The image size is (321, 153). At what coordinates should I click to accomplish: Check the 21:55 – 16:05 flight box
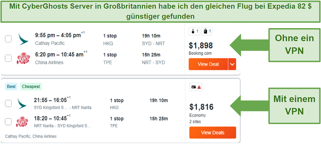click(8, 104)
